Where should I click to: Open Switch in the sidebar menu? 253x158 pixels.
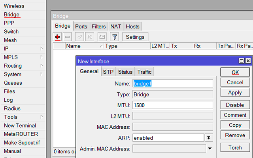click(x=23, y=32)
